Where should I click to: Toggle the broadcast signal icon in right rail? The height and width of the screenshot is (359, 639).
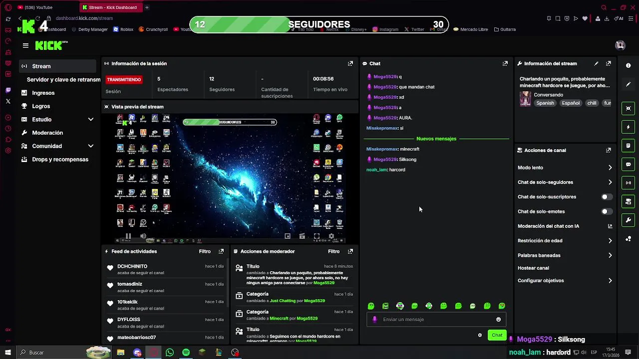pyautogui.click(x=629, y=183)
